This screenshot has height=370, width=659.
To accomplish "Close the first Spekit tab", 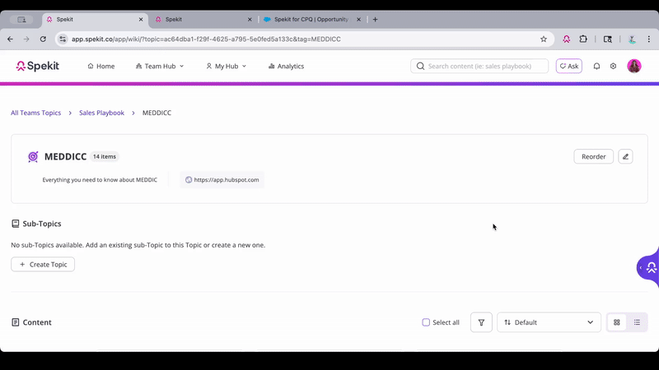I will pyautogui.click(x=141, y=19).
